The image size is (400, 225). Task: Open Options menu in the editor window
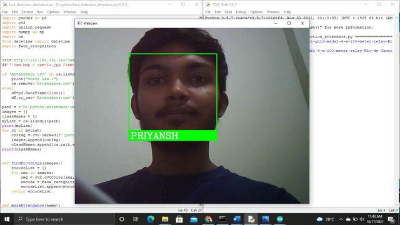(53, 12)
